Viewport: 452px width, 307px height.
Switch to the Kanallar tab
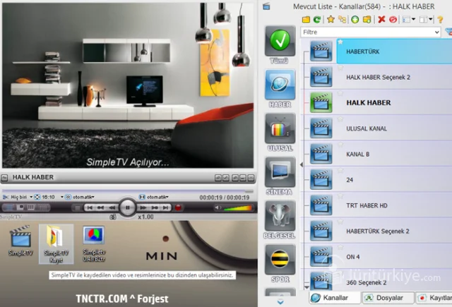[x=335, y=298]
